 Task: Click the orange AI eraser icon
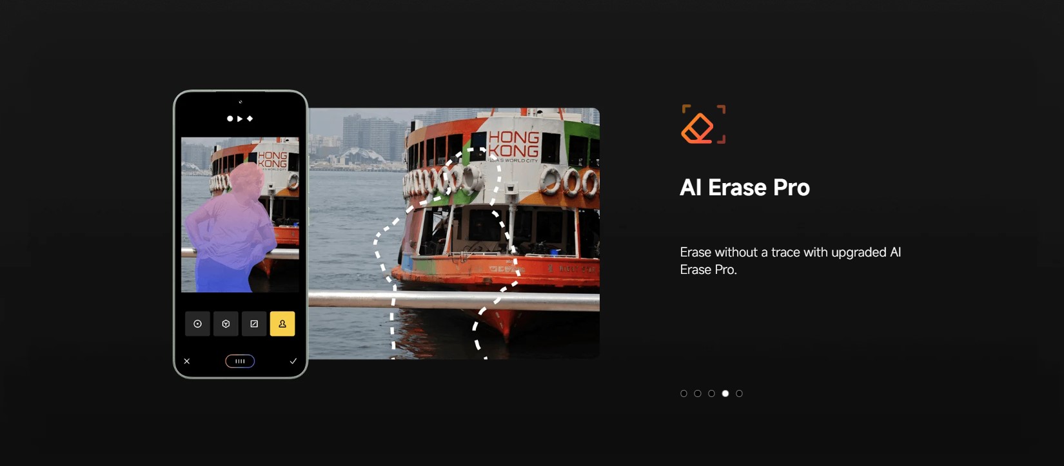pos(704,124)
